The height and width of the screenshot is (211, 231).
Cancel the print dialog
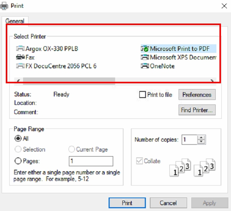coord(168,203)
